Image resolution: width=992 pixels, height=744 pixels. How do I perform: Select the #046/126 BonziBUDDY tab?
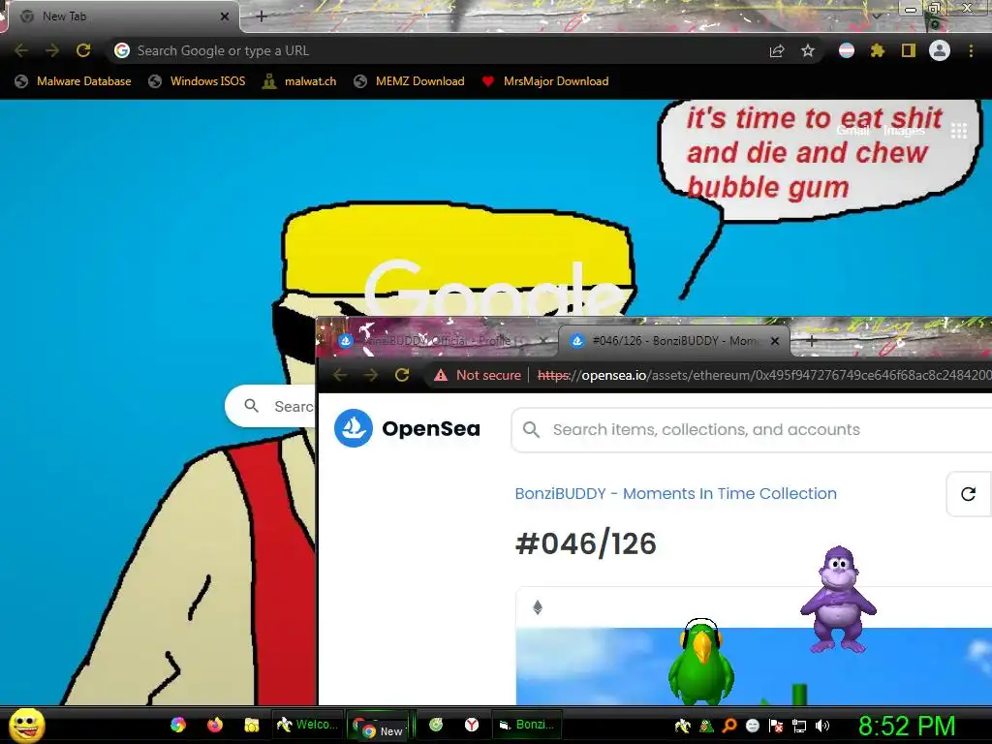(x=674, y=341)
